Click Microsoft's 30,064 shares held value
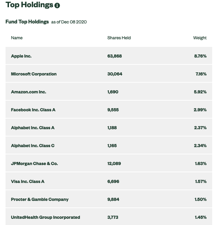The image size is (218, 225). [x=115, y=74]
